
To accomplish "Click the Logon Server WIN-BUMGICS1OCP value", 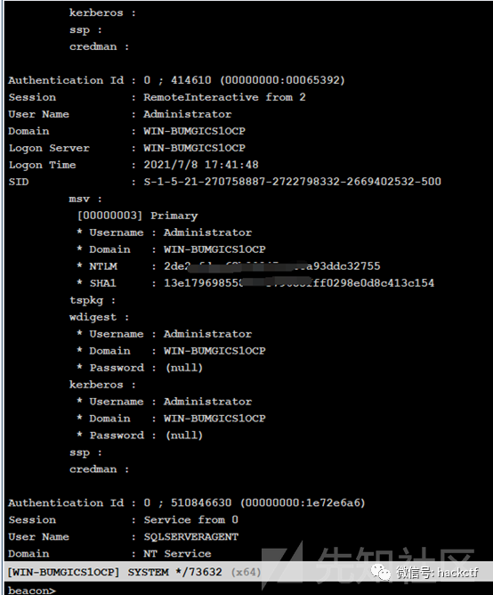I will coord(194,148).
